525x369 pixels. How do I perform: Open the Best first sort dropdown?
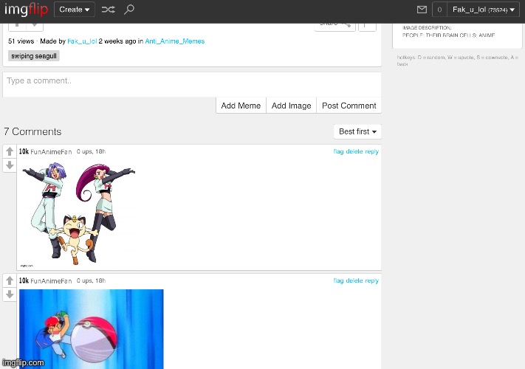click(x=357, y=131)
